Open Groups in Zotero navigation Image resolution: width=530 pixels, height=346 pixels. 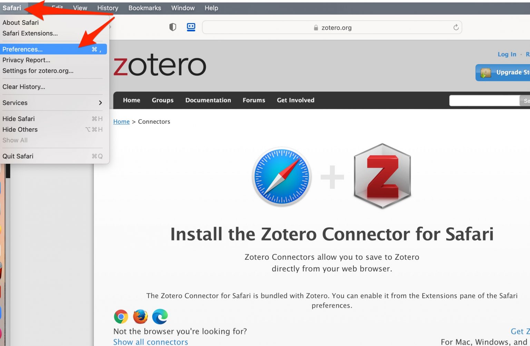pyautogui.click(x=163, y=100)
